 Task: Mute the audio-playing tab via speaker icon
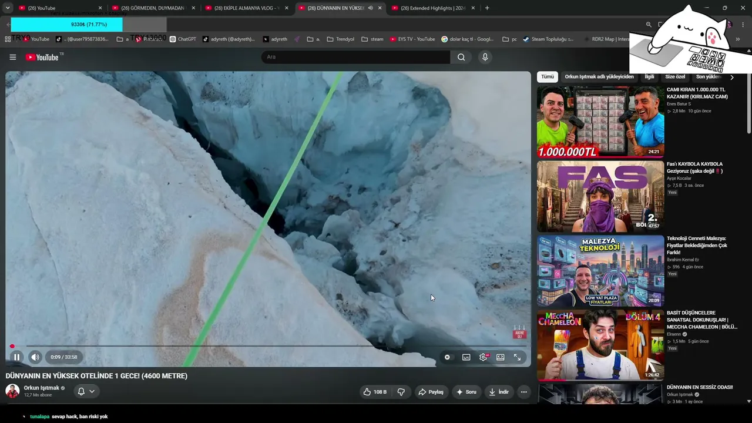[x=370, y=8]
